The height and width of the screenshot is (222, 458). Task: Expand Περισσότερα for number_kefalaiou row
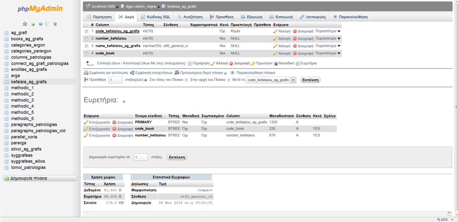(x=328, y=39)
